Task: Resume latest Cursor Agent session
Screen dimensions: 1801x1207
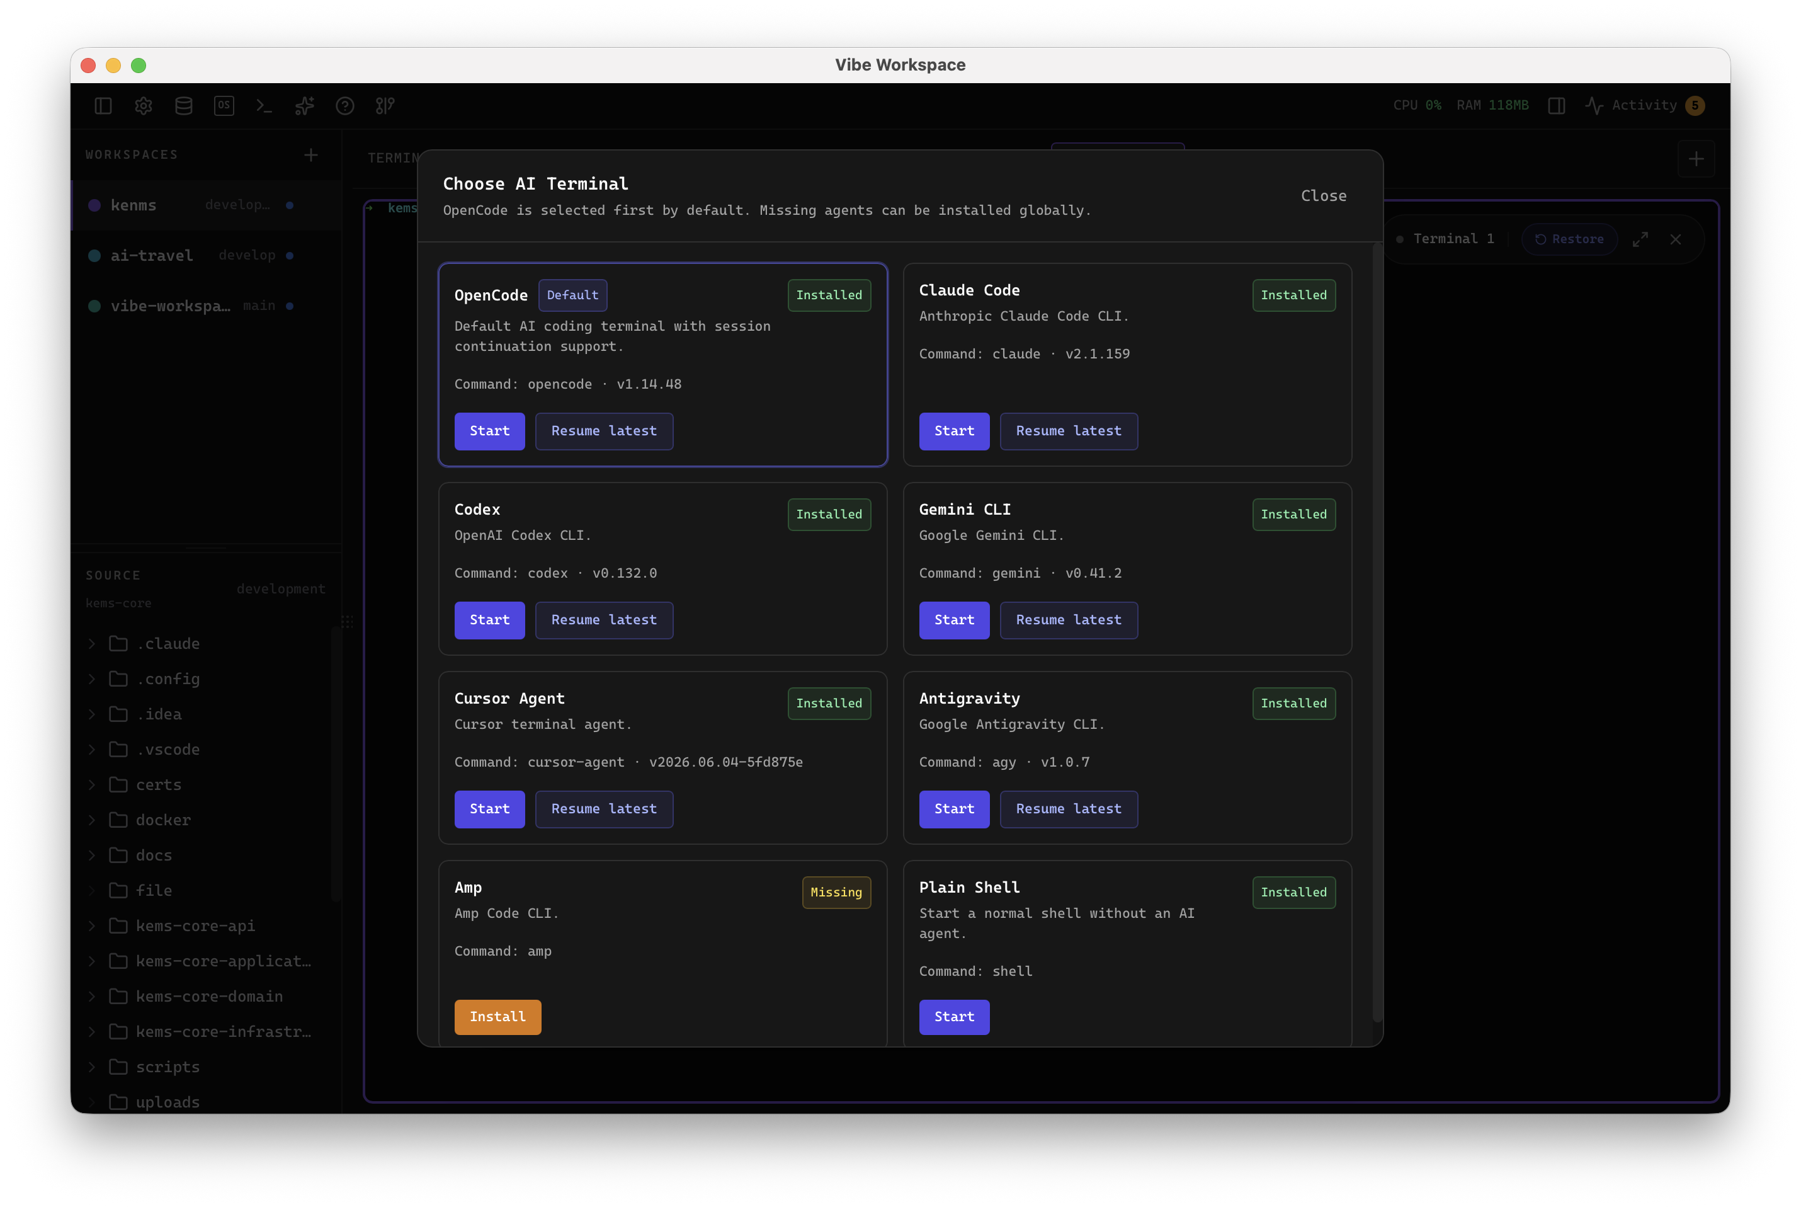Action: 604,809
